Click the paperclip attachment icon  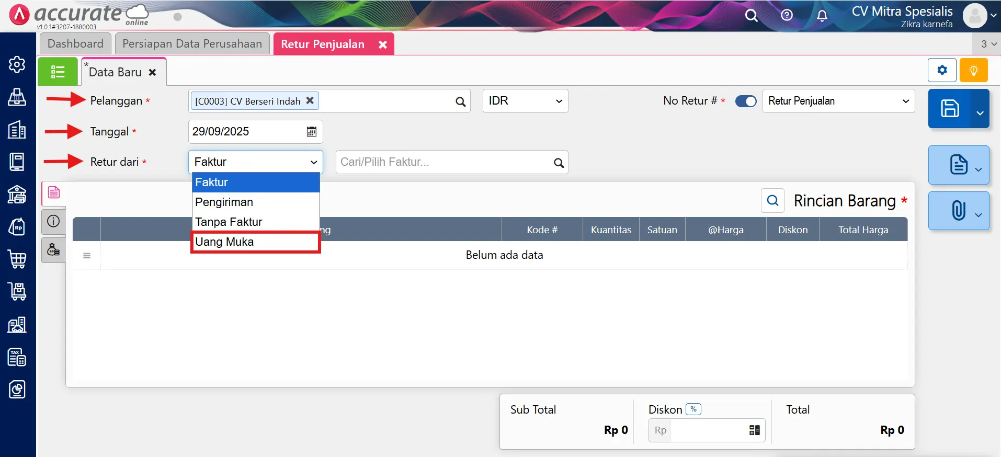point(958,211)
